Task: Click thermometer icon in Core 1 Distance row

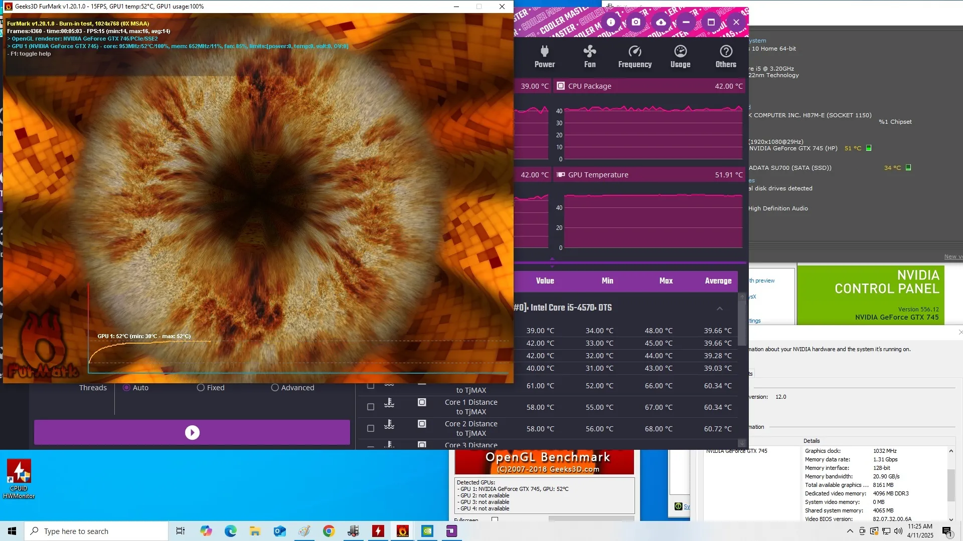Action: pos(389,403)
